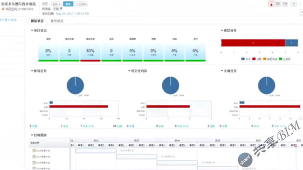The image size is (303, 170).
Task: Open the workflow dropdown button in the header
Action: (81, 4)
